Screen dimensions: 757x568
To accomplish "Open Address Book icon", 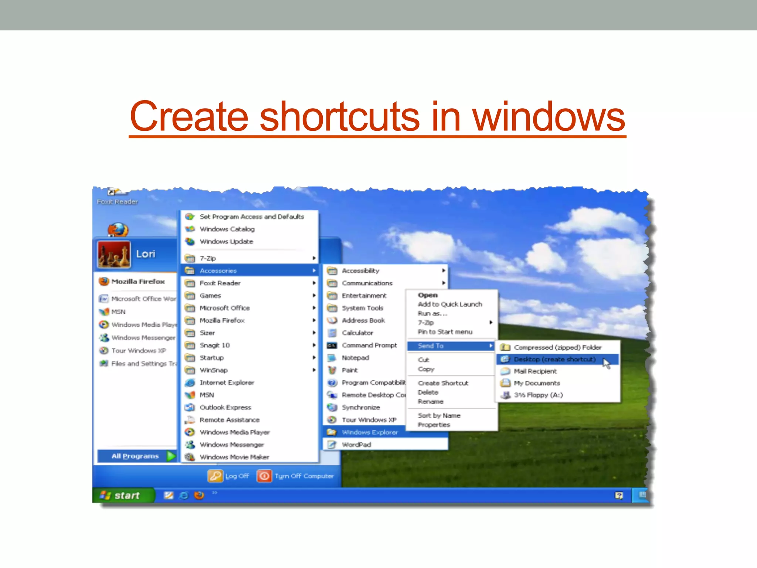I will (332, 320).
